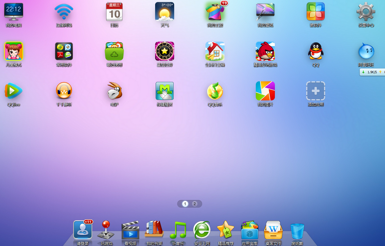Open 设置中心 gear settings icon
This screenshot has width=385, height=246.
(x=366, y=11)
